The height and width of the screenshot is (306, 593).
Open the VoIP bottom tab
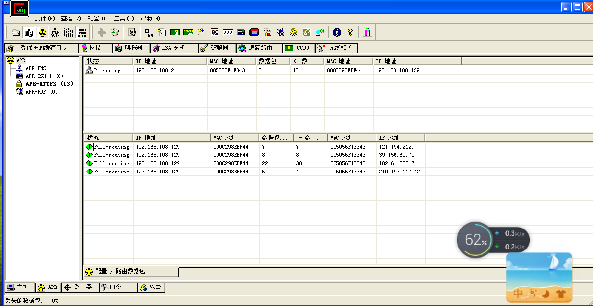[x=151, y=287]
